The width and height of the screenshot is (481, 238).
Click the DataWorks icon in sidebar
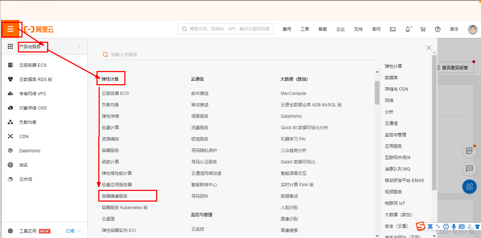coord(10,151)
